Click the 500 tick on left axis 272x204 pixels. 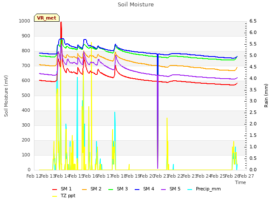[x=26, y=95]
